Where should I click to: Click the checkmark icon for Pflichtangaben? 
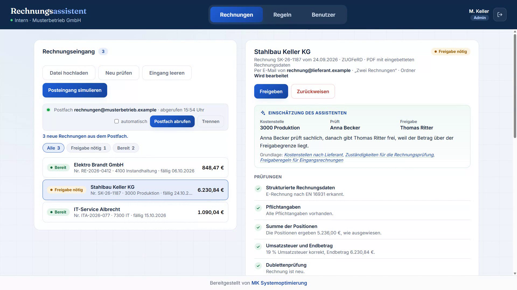click(258, 208)
